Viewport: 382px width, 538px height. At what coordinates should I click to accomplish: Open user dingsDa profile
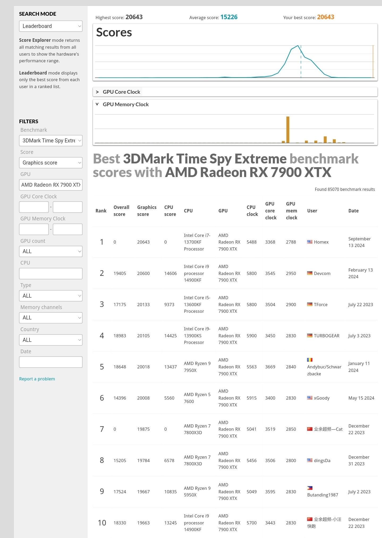tap(322, 461)
